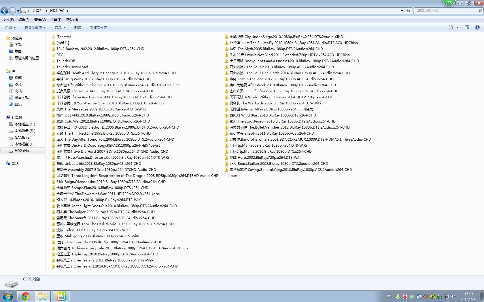Click the ThunderDownLoad folder icon

pos(53,67)
